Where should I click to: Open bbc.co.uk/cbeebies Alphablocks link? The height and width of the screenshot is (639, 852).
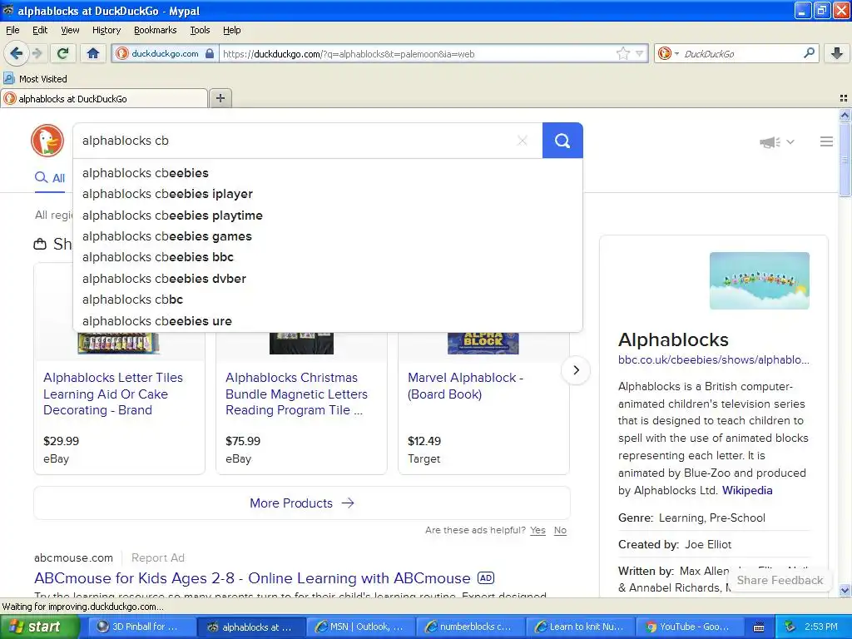coord(713,359)
